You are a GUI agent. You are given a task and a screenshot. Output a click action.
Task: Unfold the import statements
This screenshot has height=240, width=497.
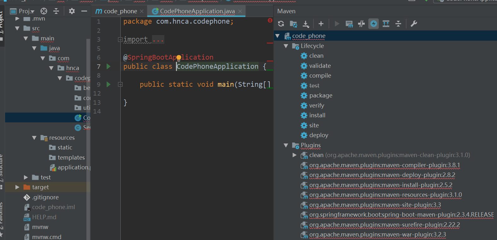pos(120,40)
